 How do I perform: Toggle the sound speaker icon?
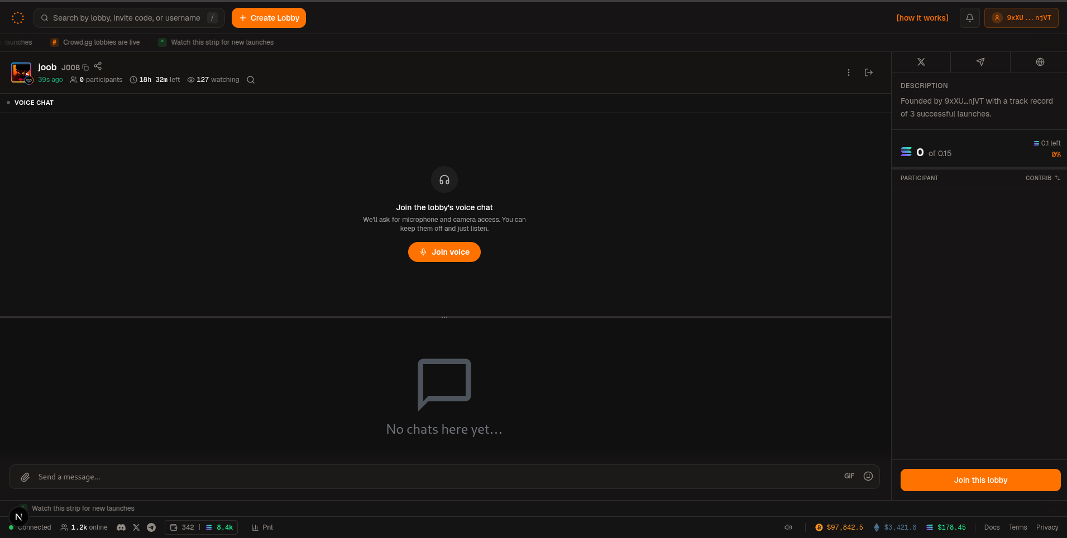pos(788,527)
